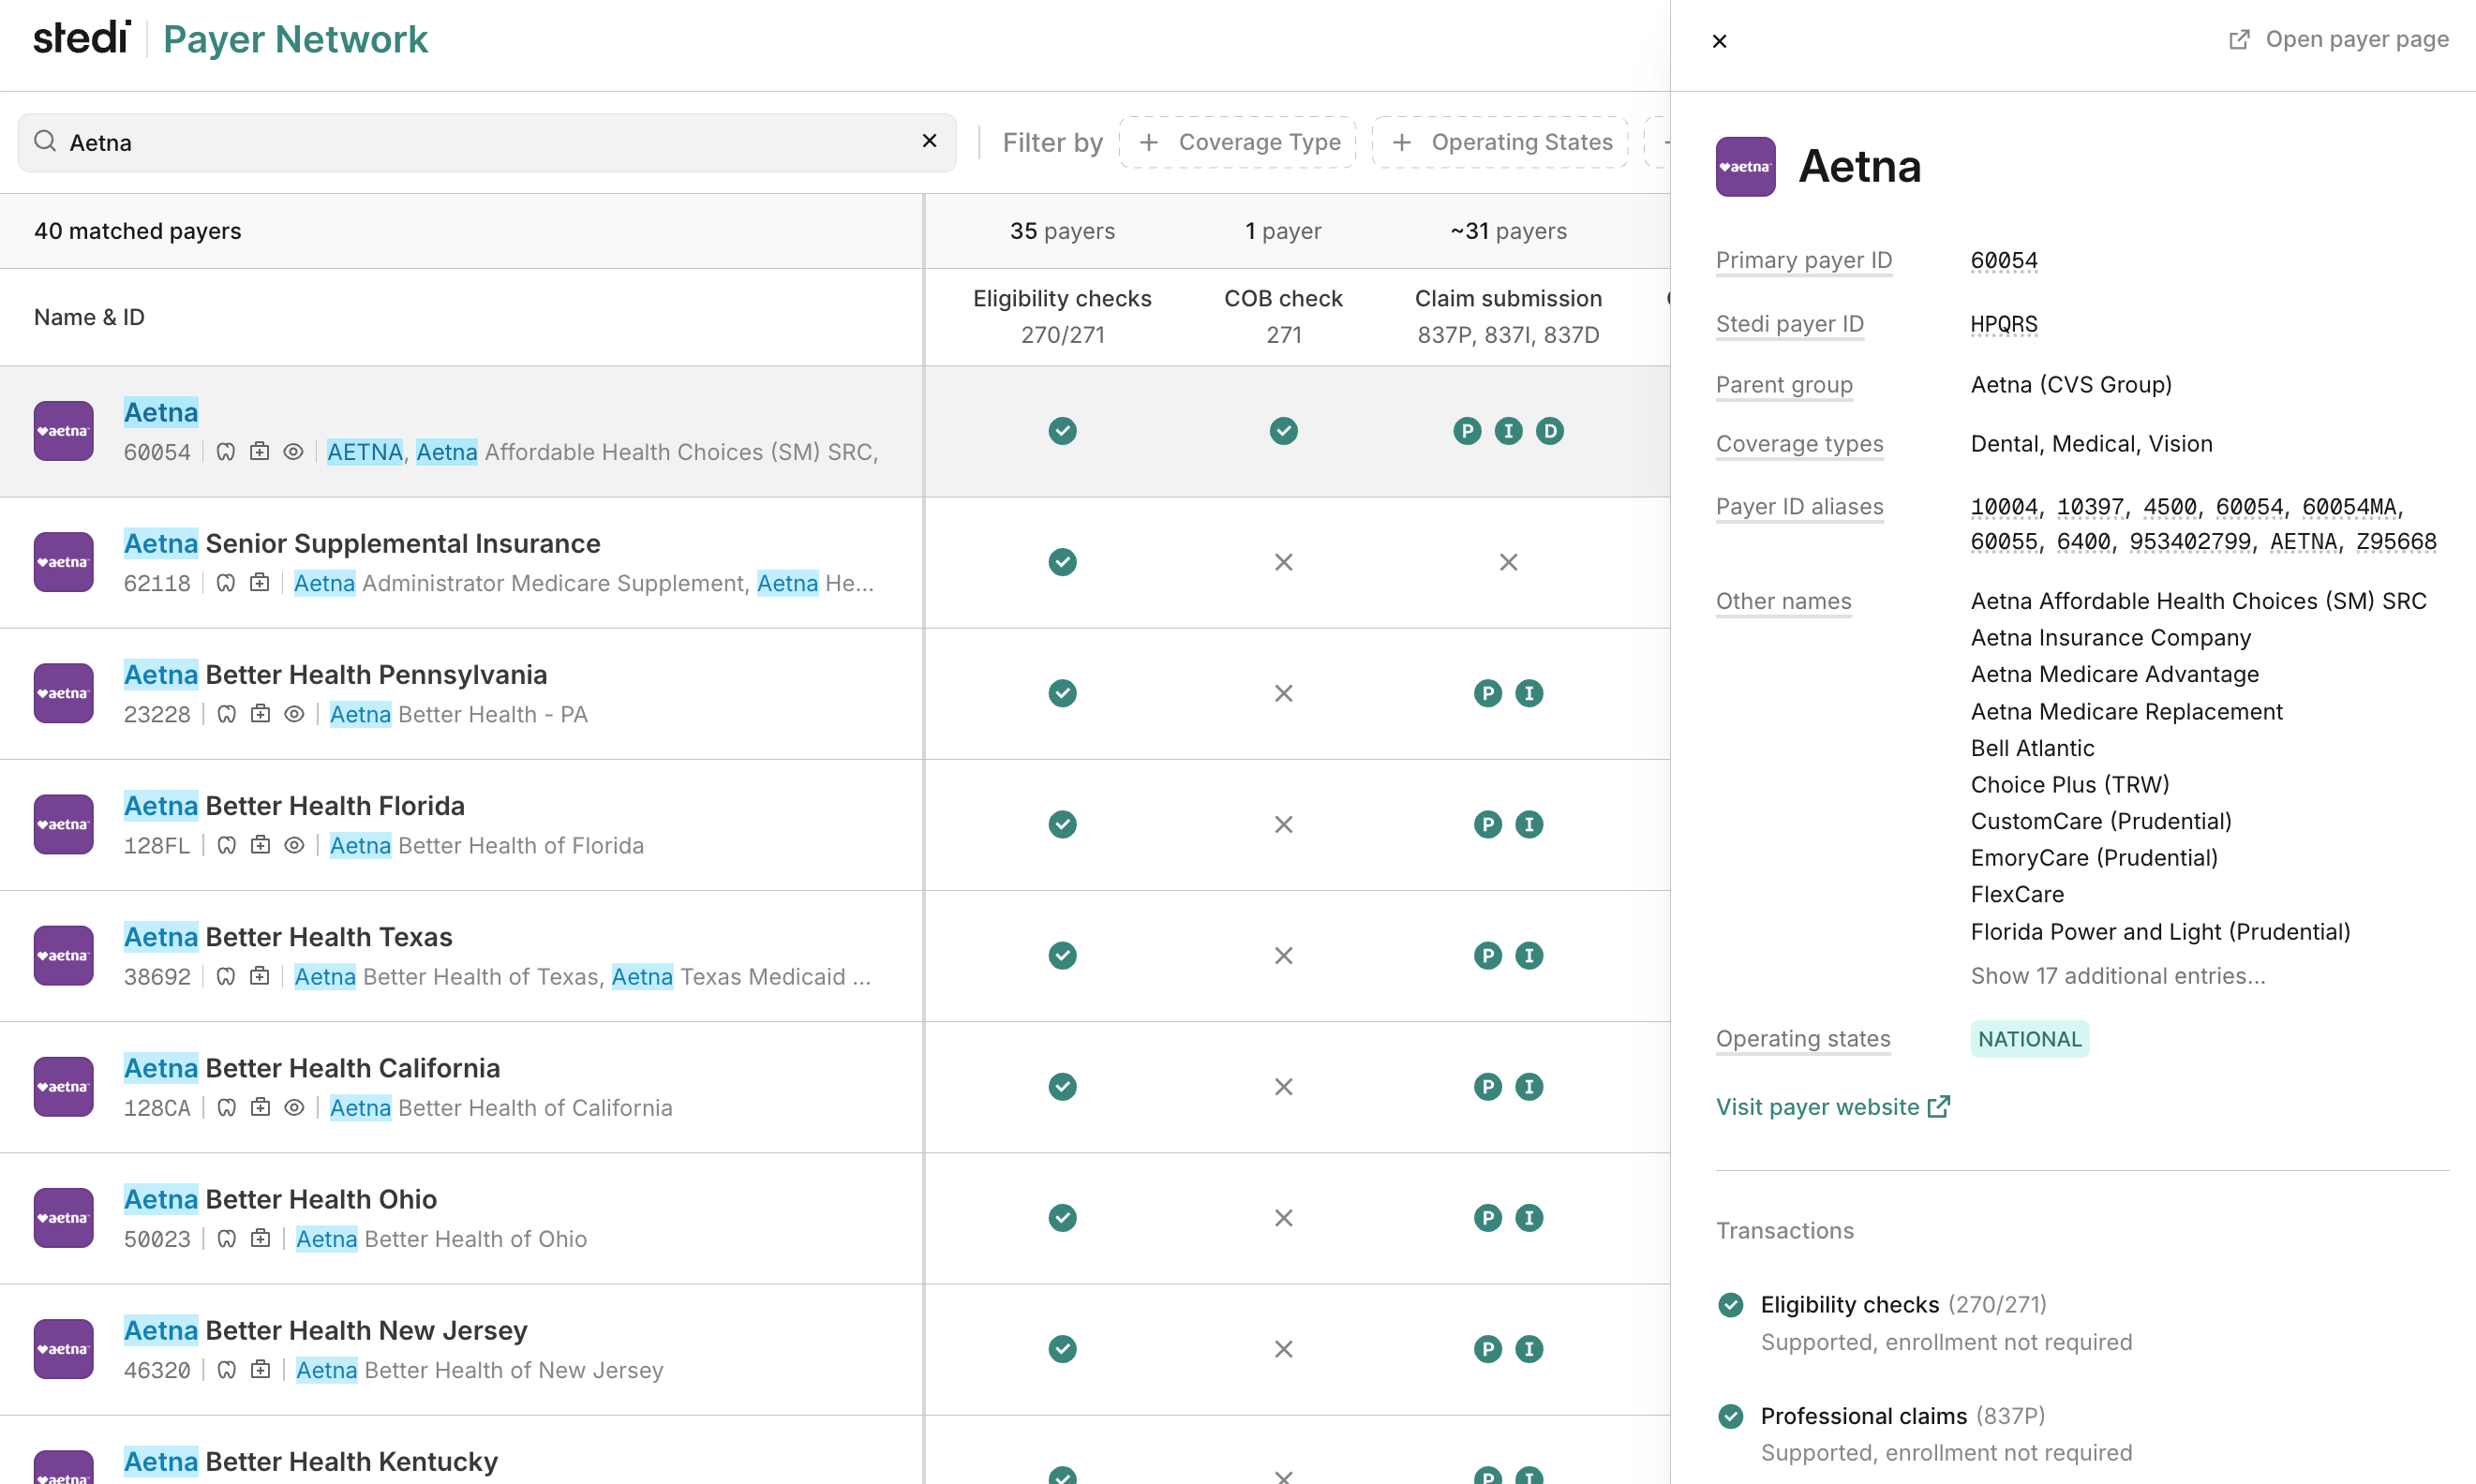2476x1484 pixels.
Task: Open Payer Network heading link
Action: pyautogui.click(x=295, y=39)
